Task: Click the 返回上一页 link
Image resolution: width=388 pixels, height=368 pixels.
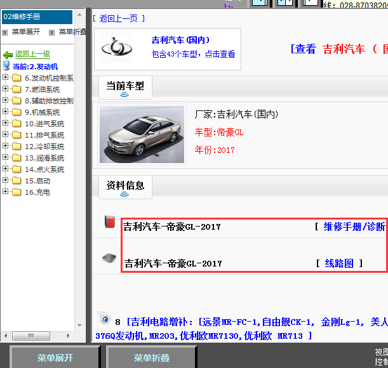Action: click(x=119, y=18)
